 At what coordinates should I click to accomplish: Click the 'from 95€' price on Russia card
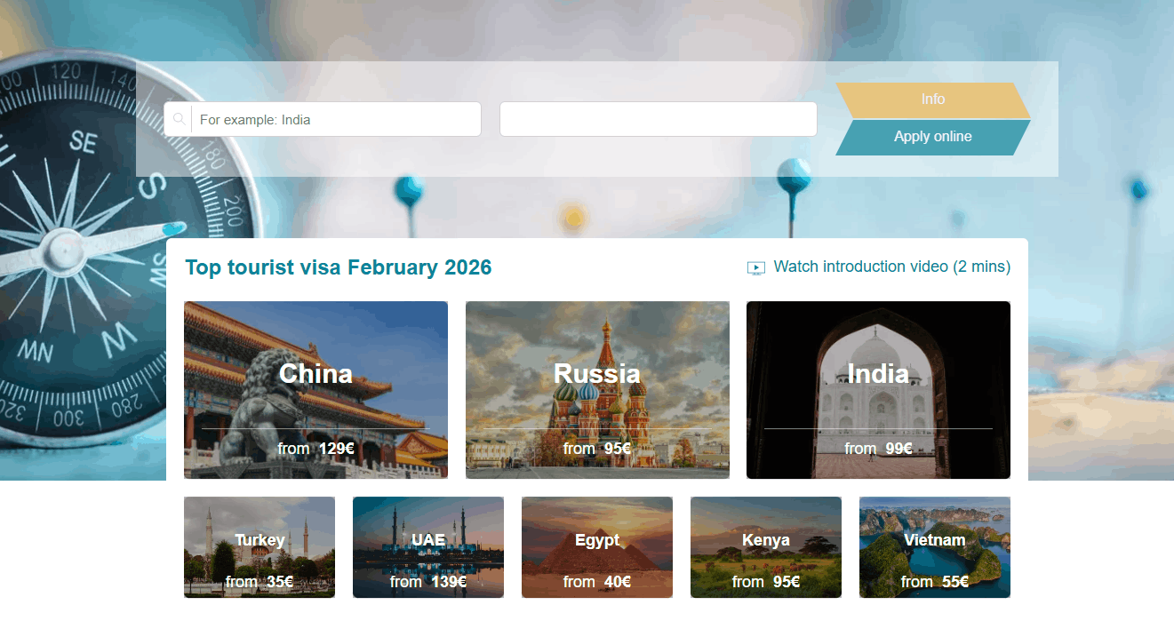coord(597,449)
